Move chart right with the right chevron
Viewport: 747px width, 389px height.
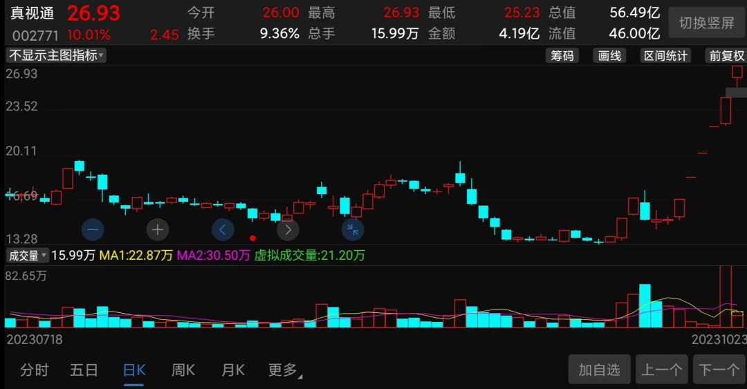tap(288, 230)
